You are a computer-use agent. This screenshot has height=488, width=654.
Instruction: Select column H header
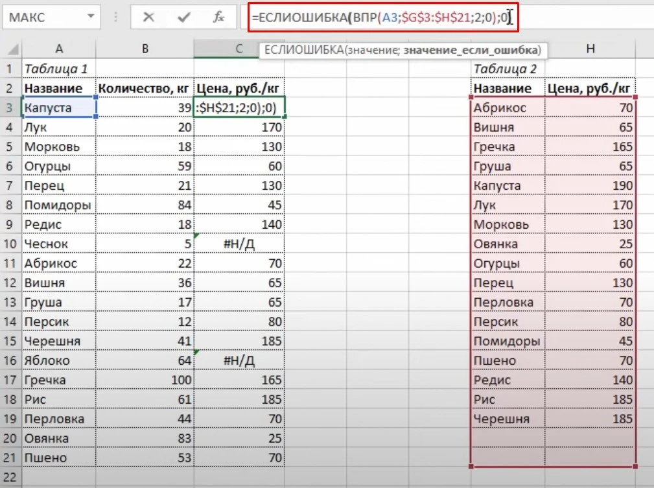tap(590, 49)
